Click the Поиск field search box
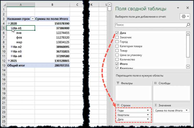194x128 pixels. coord(152,25)
